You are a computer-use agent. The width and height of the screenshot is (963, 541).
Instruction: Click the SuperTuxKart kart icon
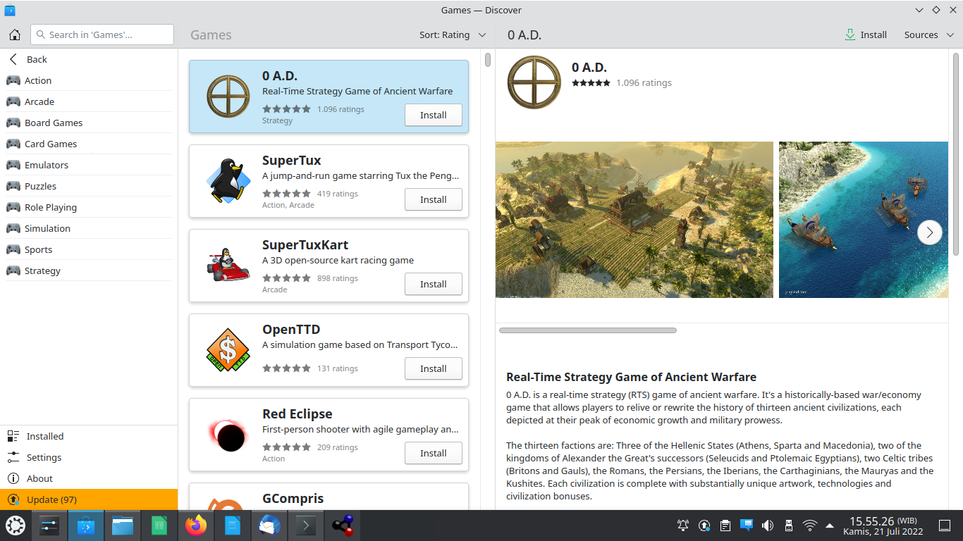click(x=228, y=266)
